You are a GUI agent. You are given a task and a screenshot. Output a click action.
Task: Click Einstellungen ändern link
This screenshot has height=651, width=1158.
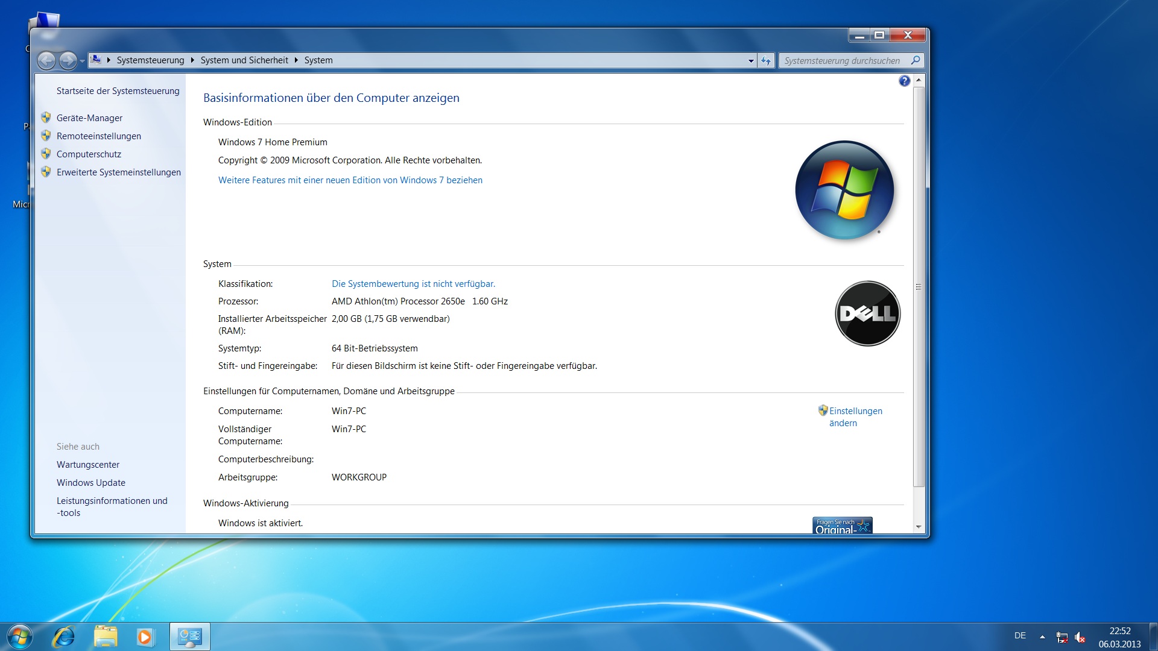click(x=855, y=417)
